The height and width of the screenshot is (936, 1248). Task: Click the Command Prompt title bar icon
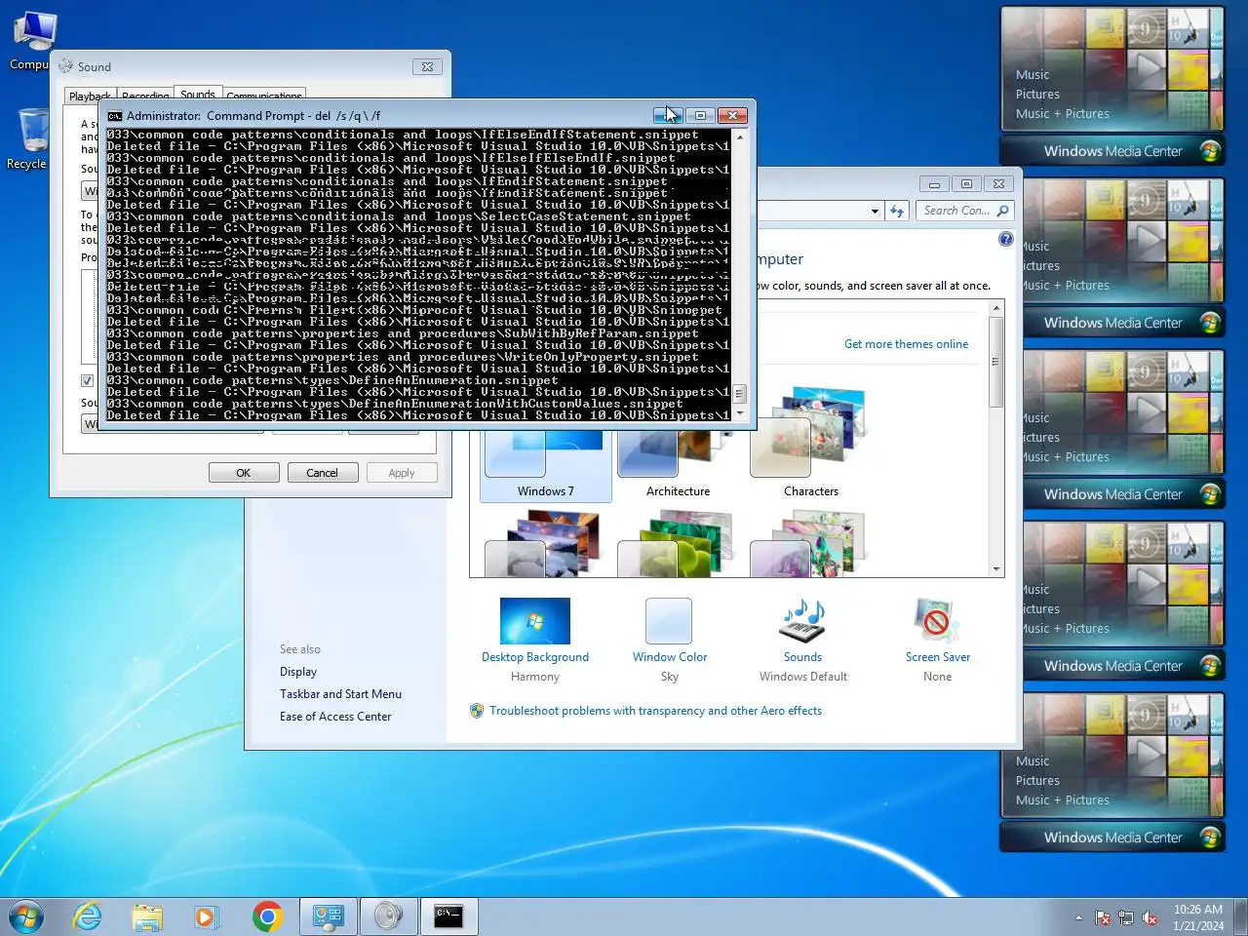(x=115, y=115)
